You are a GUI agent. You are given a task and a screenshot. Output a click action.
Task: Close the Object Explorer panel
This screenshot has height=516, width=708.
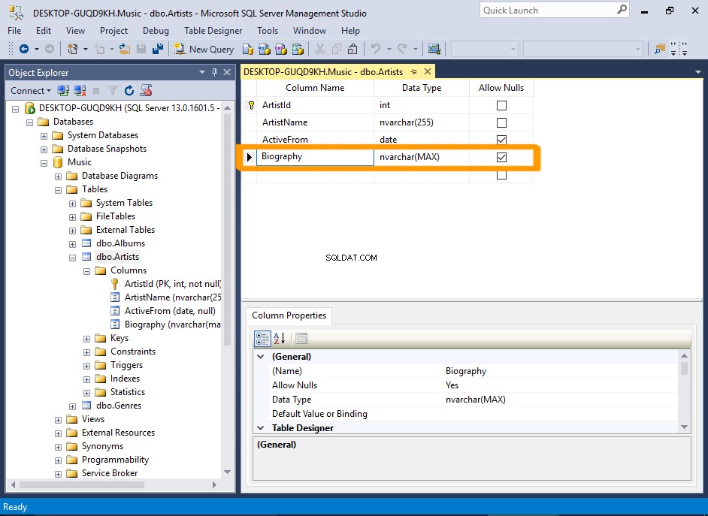pyautogui.click(x=227, y=72)
